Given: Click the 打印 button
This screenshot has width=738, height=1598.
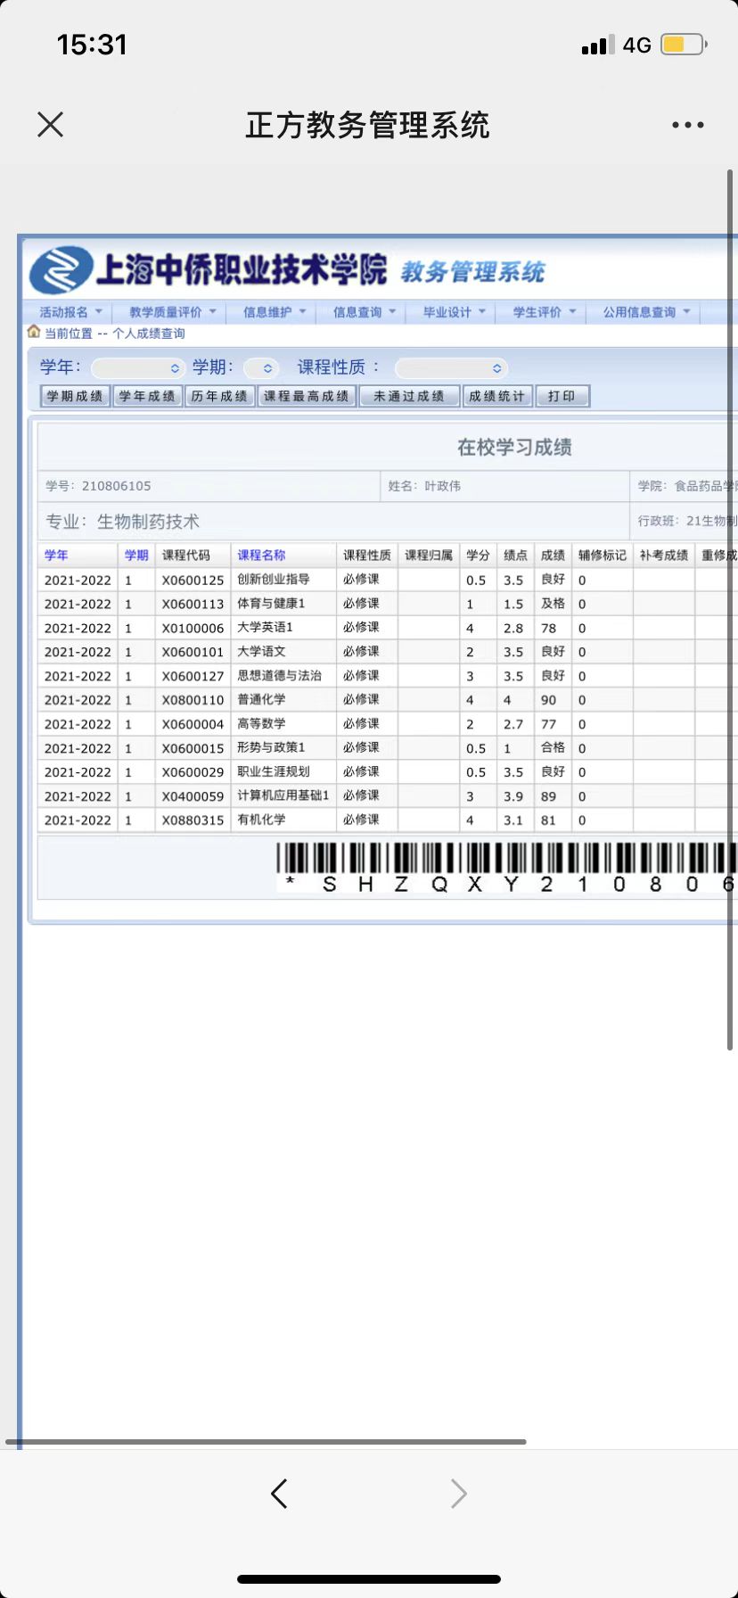Looking at the screenshot, I should pyautogui.click(x=562, y=396).
